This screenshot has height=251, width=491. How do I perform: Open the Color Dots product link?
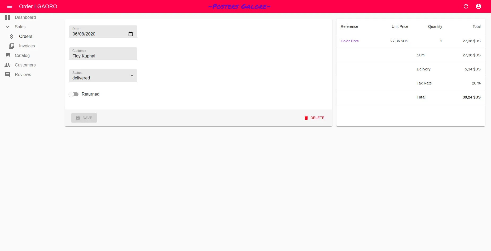[x=349, y=41]
